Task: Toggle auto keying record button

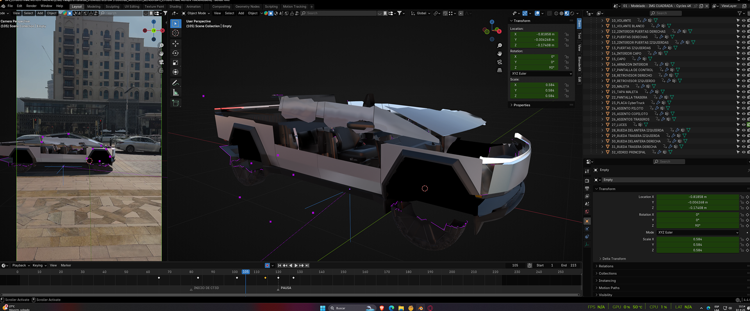Action: pos(267,265)
